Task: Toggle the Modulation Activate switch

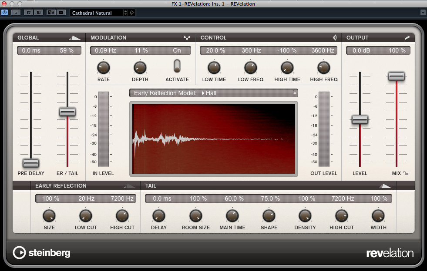Action: [177, 66]
